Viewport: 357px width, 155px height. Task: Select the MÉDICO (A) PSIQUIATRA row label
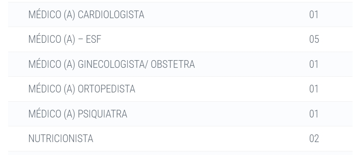(78, 114)
